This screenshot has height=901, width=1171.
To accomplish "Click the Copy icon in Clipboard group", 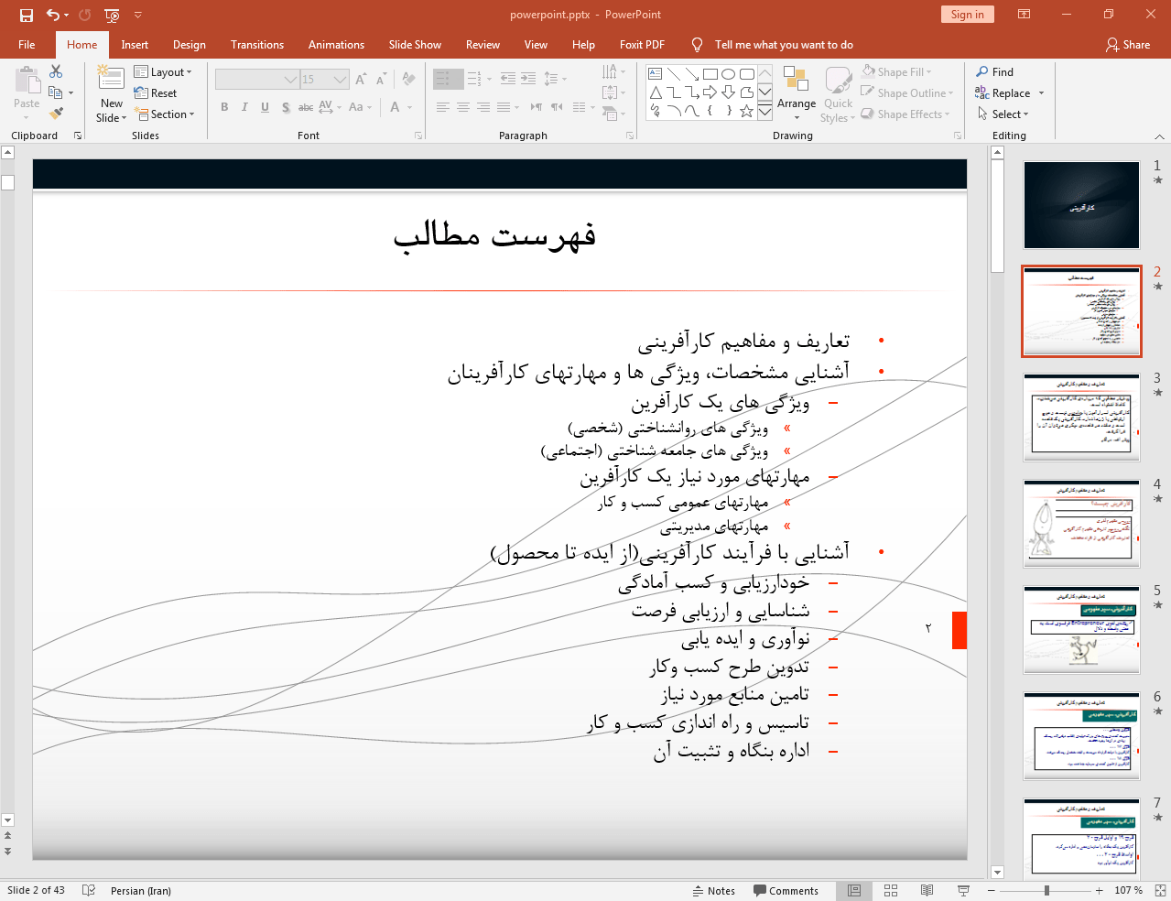I will point(56,92).
